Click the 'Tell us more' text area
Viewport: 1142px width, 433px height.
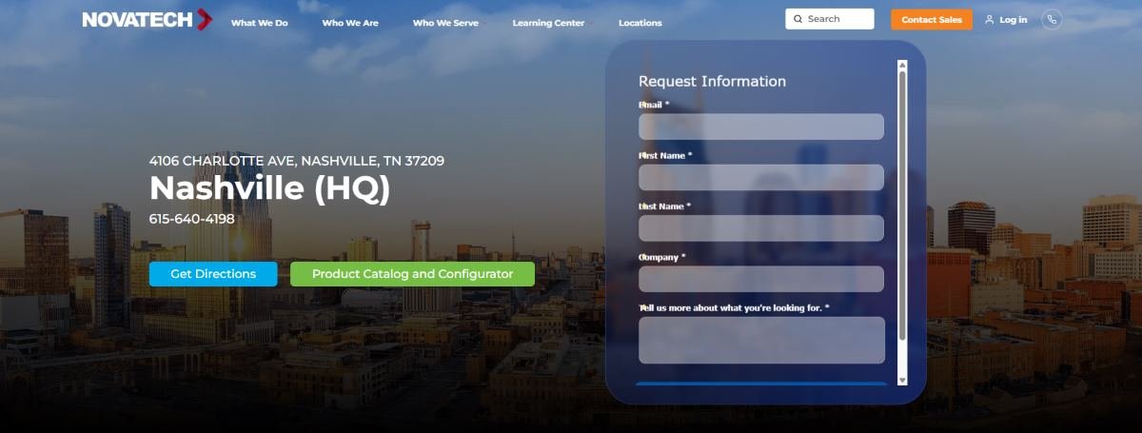pos(761,340)
